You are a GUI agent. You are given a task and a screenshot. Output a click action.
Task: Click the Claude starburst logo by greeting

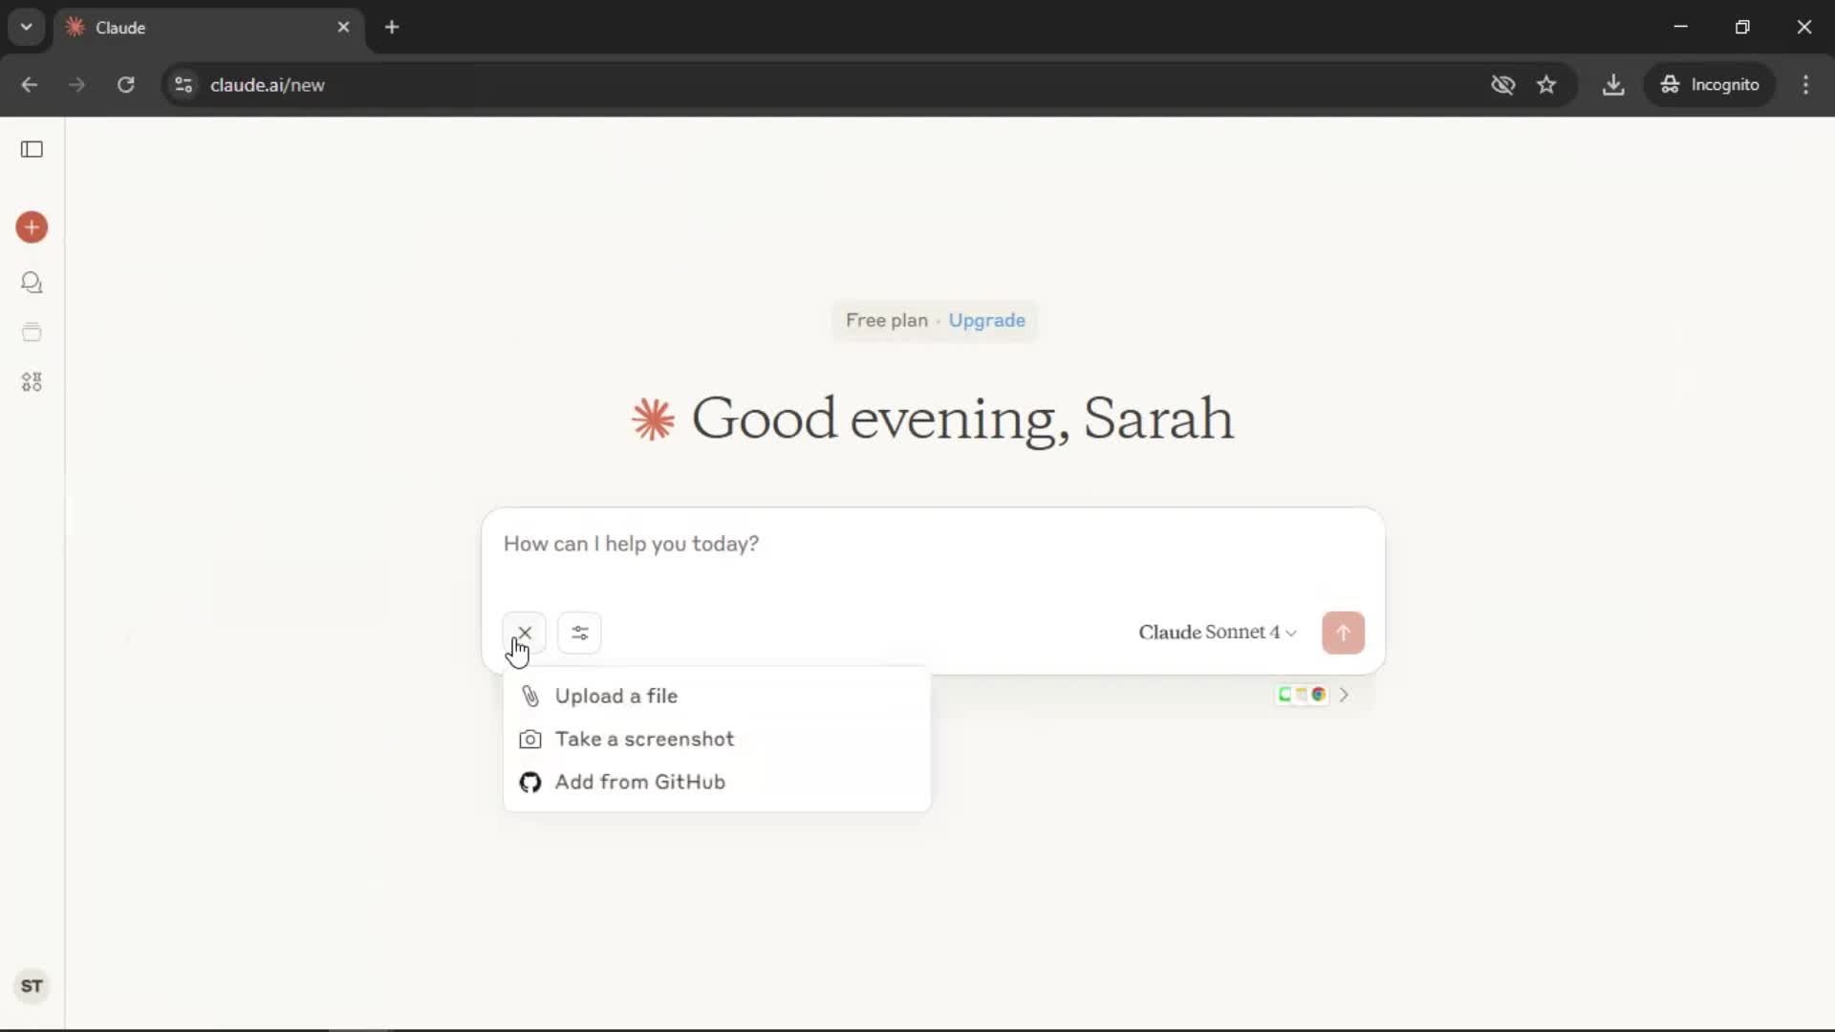click(654, 419)
